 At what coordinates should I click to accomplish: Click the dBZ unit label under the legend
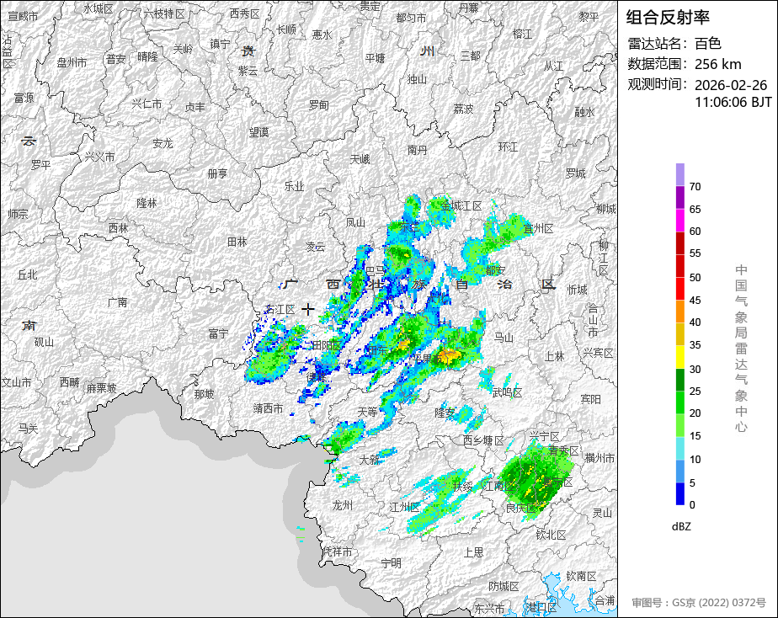[x=680, y=527]
